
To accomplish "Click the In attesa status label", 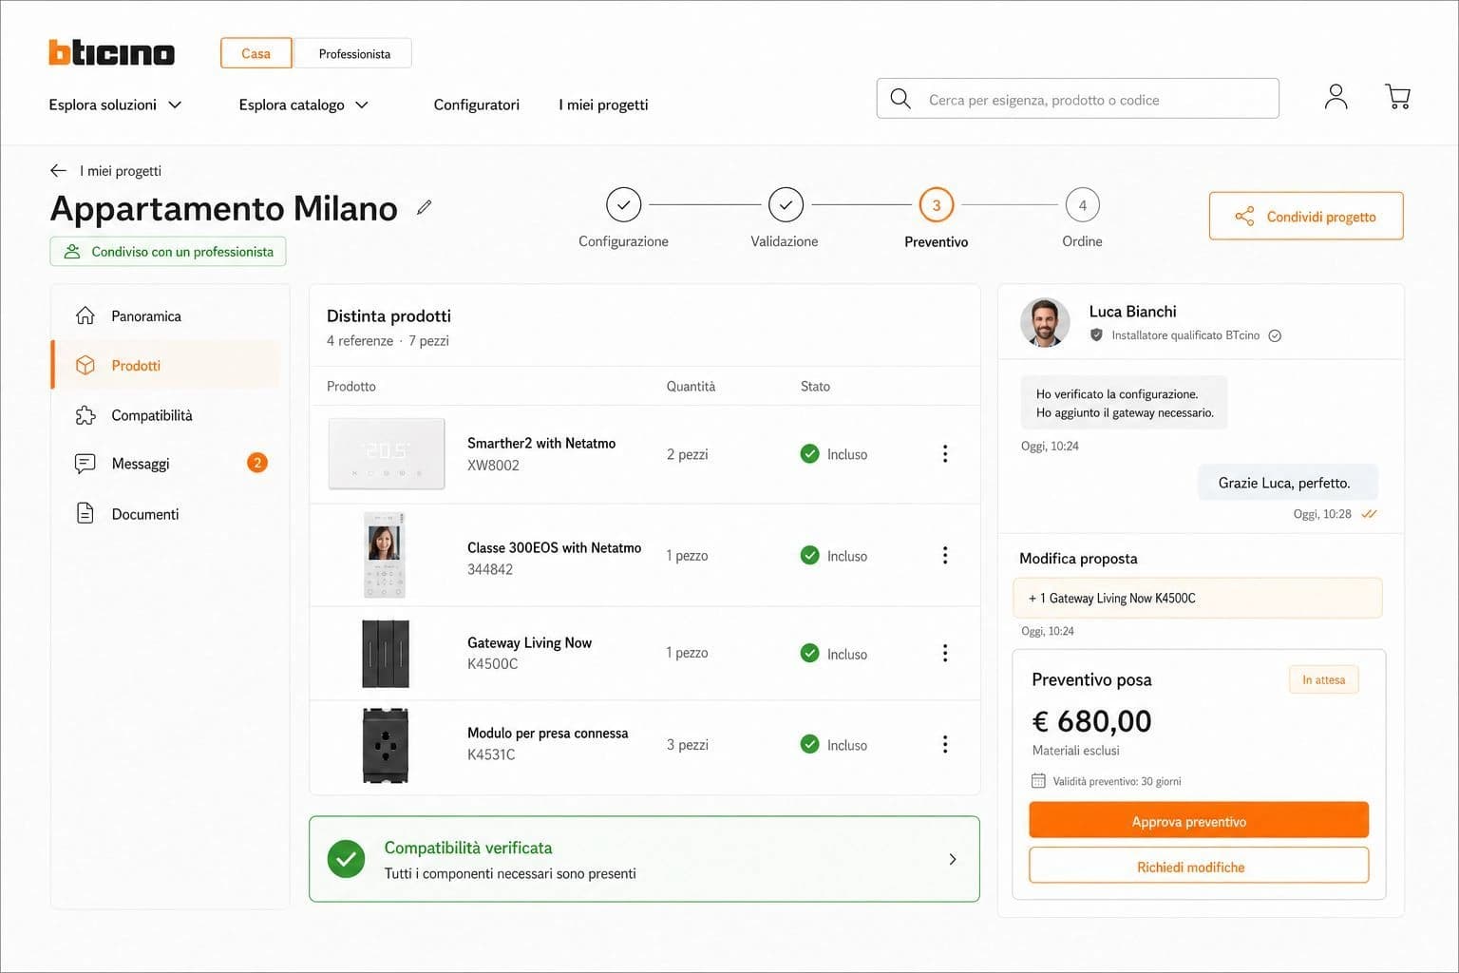I will point(1323,679).
